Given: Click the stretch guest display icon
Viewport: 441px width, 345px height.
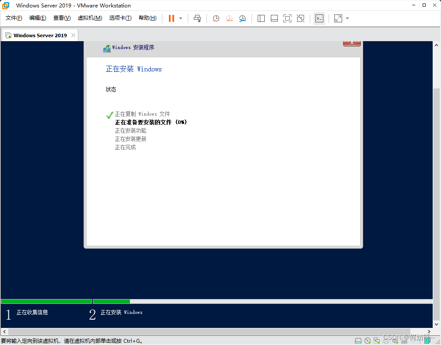Looking at the screenshot, I should coord(338,18).
